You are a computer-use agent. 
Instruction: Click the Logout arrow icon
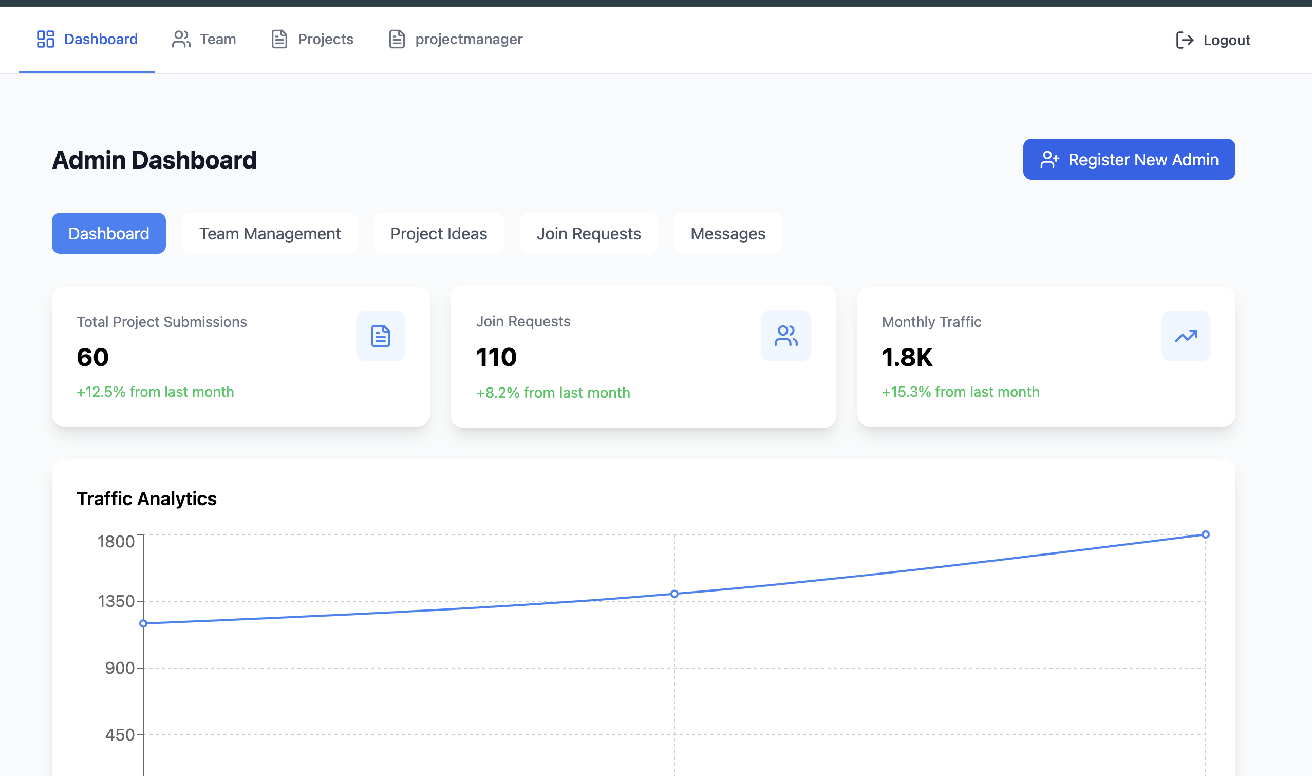[x=1186, y=40]
